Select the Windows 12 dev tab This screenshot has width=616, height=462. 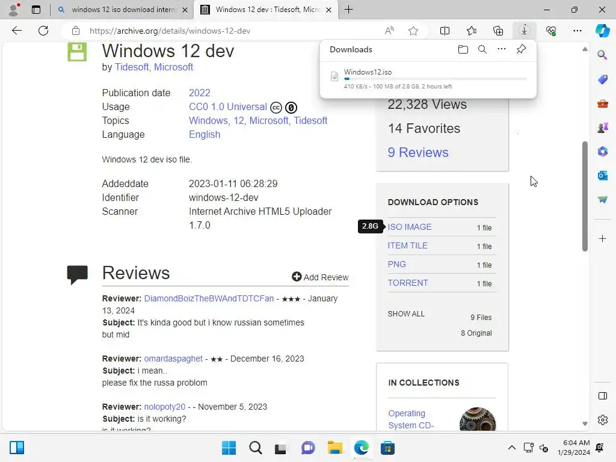pyautogui.click(x=267, y=10)
